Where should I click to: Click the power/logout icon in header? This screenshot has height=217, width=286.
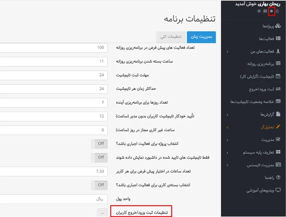click(x=259, y=11)
